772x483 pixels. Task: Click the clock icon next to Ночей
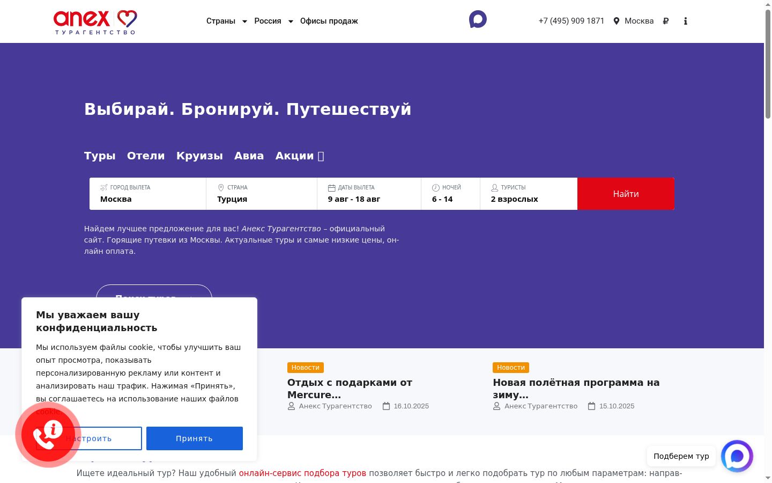pos(436,188)
